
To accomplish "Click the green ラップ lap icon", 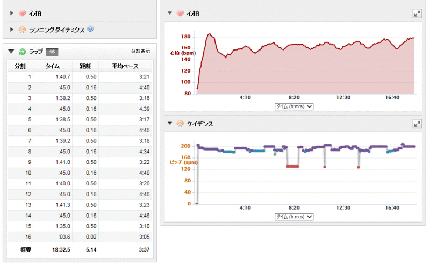I will point(22,52).
